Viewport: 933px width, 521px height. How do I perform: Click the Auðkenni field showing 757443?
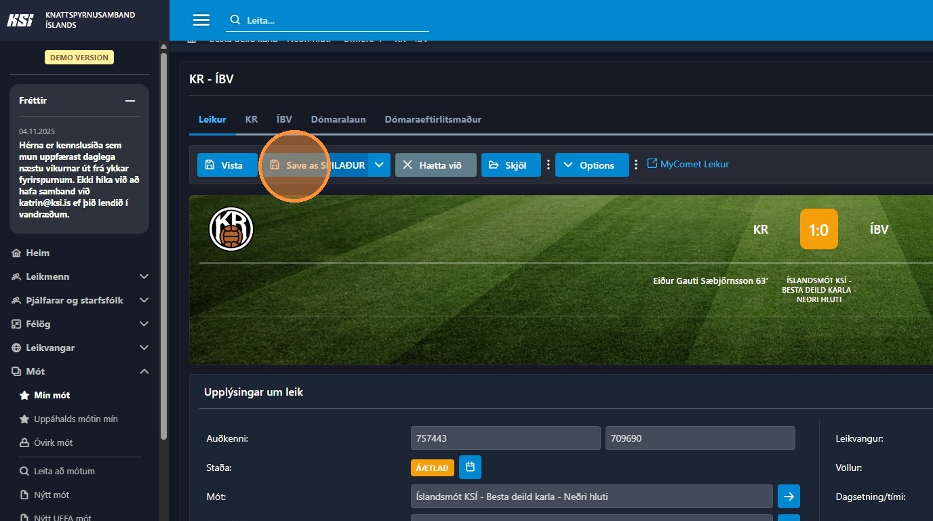pyautogui.click(x=506, y=438)
